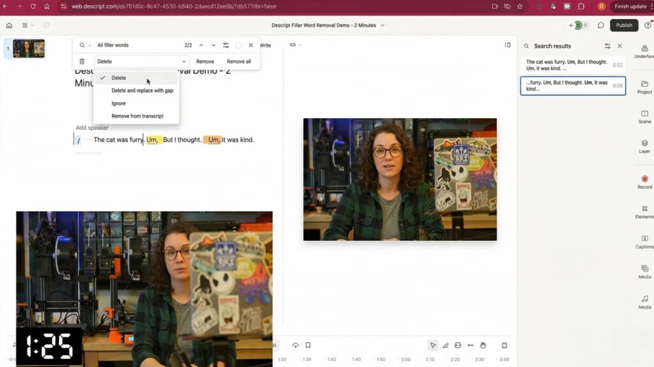The image size is (654, 367).
Task: Toggle the script layout panel icon
Action: click(507, 45)
